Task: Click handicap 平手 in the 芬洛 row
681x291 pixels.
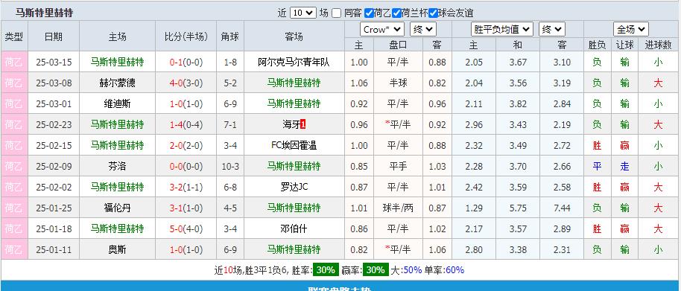Action: 398,166
